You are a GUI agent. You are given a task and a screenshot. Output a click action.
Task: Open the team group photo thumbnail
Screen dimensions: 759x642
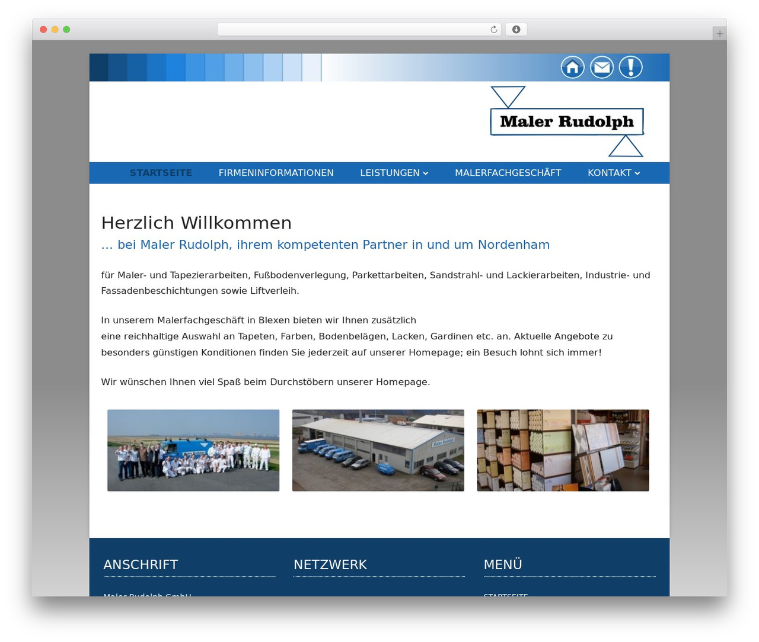point(193,450)
